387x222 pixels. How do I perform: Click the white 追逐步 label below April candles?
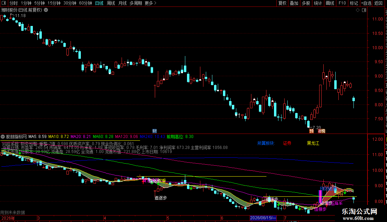(x=161, y=198)
